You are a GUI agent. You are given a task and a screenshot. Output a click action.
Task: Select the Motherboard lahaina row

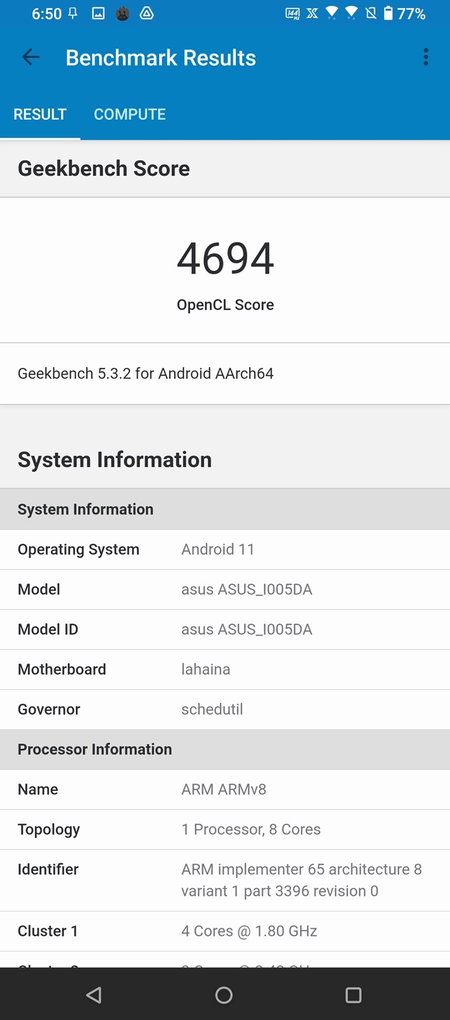[225, 669]
